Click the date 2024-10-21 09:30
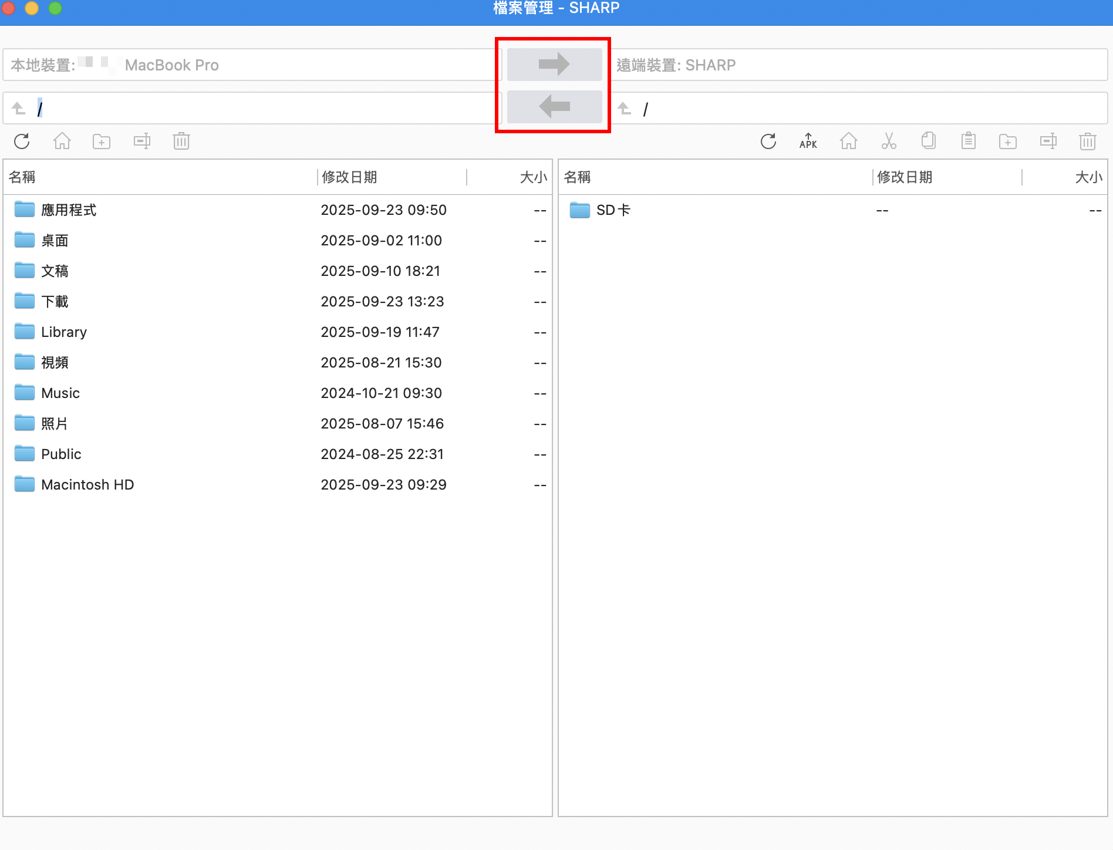Image resolution: width=1113 pixels, height=850 pixels. 381,393
